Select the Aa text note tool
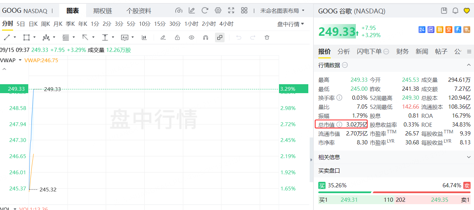The height and width of the screenshot is (210, 474). [x=124, y=37]
